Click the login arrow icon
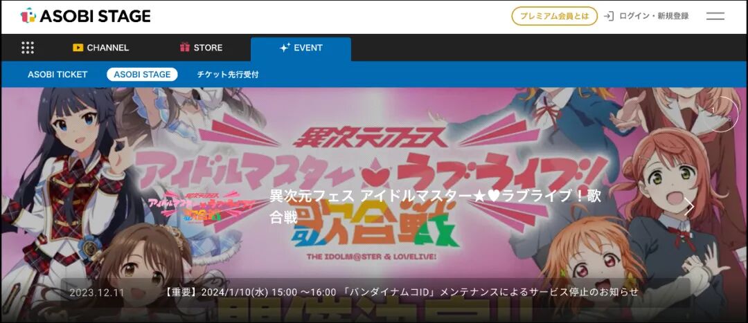Viewport: 748px width, 323px height. tap(608, 16)
